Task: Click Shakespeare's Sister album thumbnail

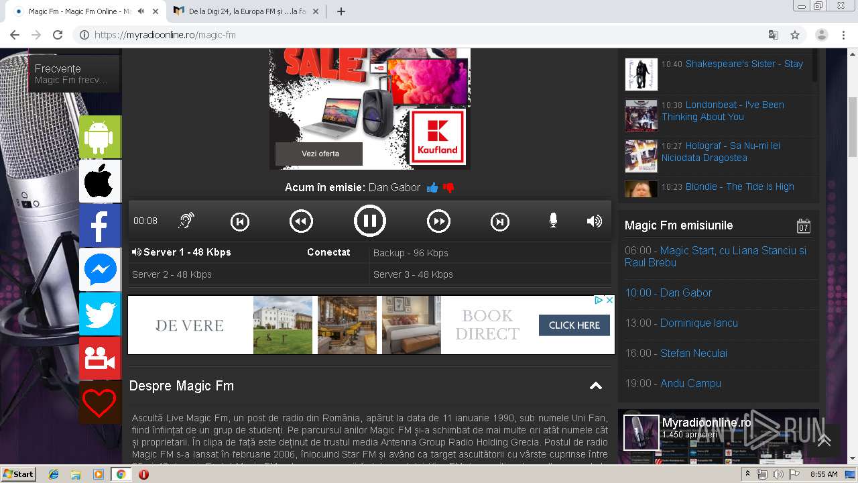Action: coord(641,74)
